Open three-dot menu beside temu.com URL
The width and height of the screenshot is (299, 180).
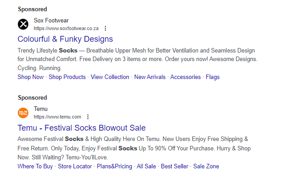[88, 117]
